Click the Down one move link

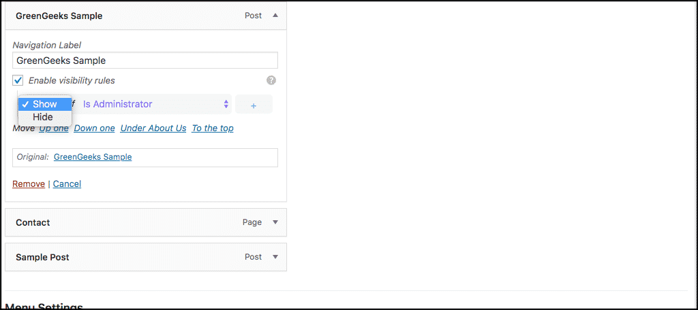tap(94, 128)
